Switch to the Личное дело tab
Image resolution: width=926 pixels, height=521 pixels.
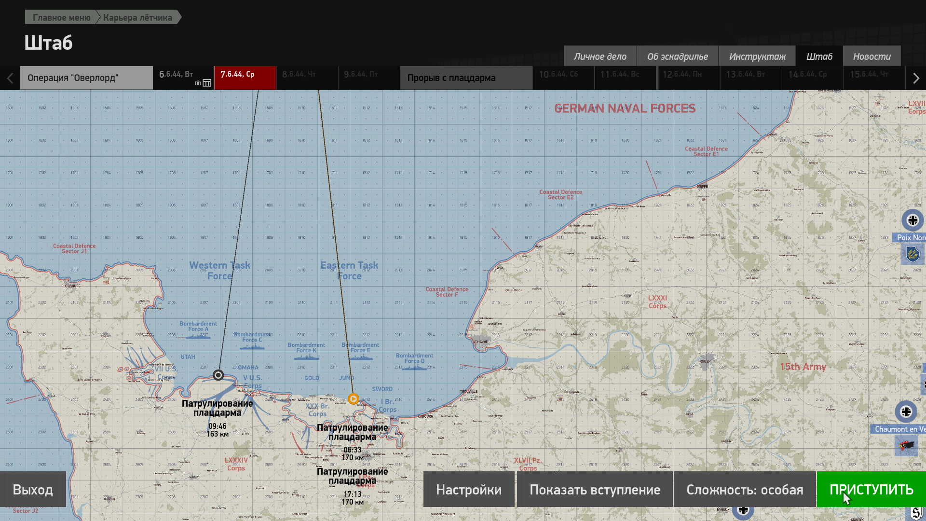[x=600, y=56]
